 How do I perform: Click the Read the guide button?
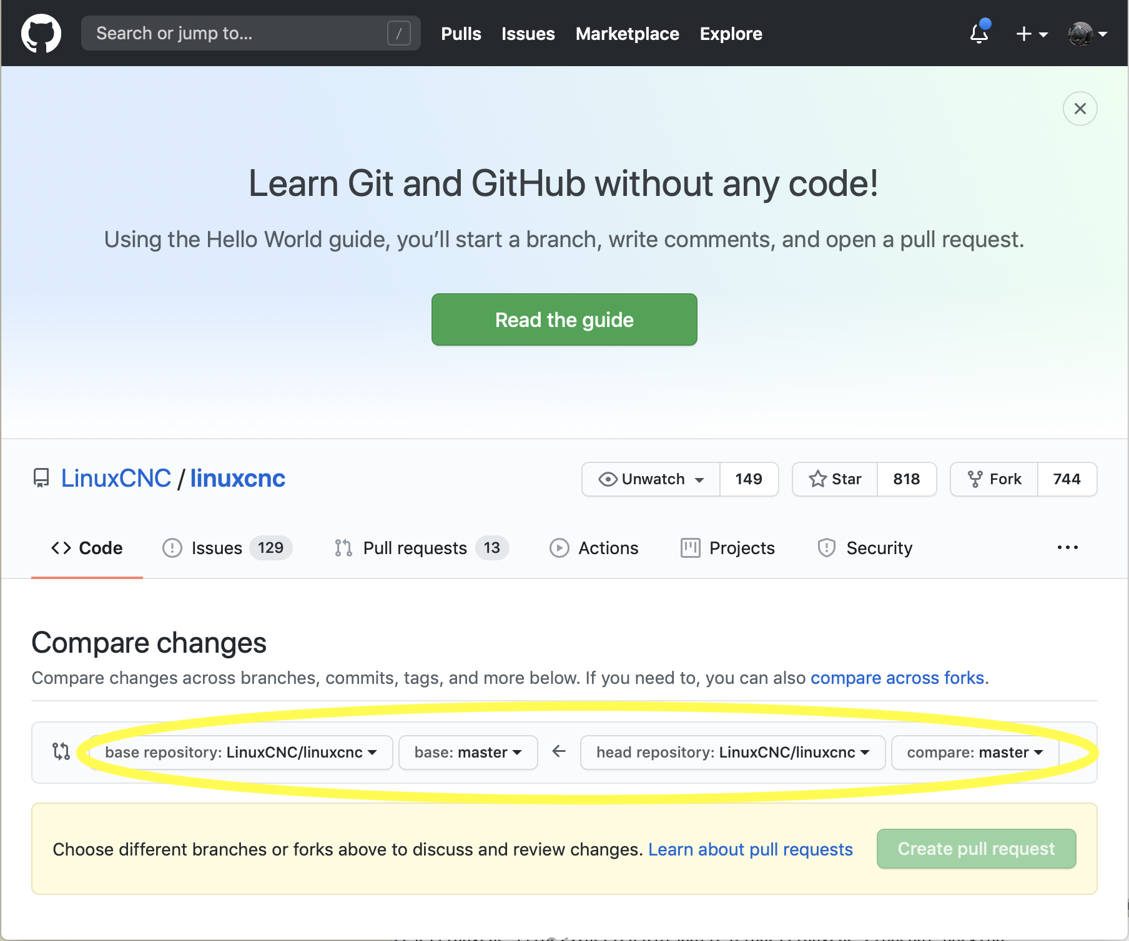(x=564, y=319)
